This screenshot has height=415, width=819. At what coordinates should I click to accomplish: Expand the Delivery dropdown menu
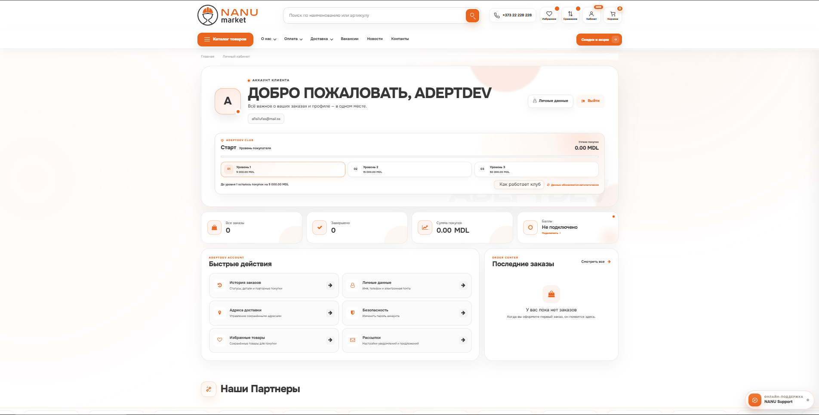(322, 39)
